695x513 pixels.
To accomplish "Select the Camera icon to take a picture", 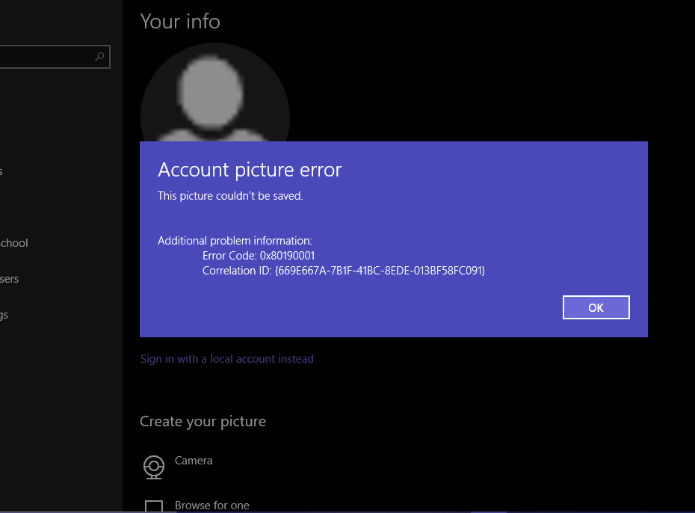I will coord(153,467).
